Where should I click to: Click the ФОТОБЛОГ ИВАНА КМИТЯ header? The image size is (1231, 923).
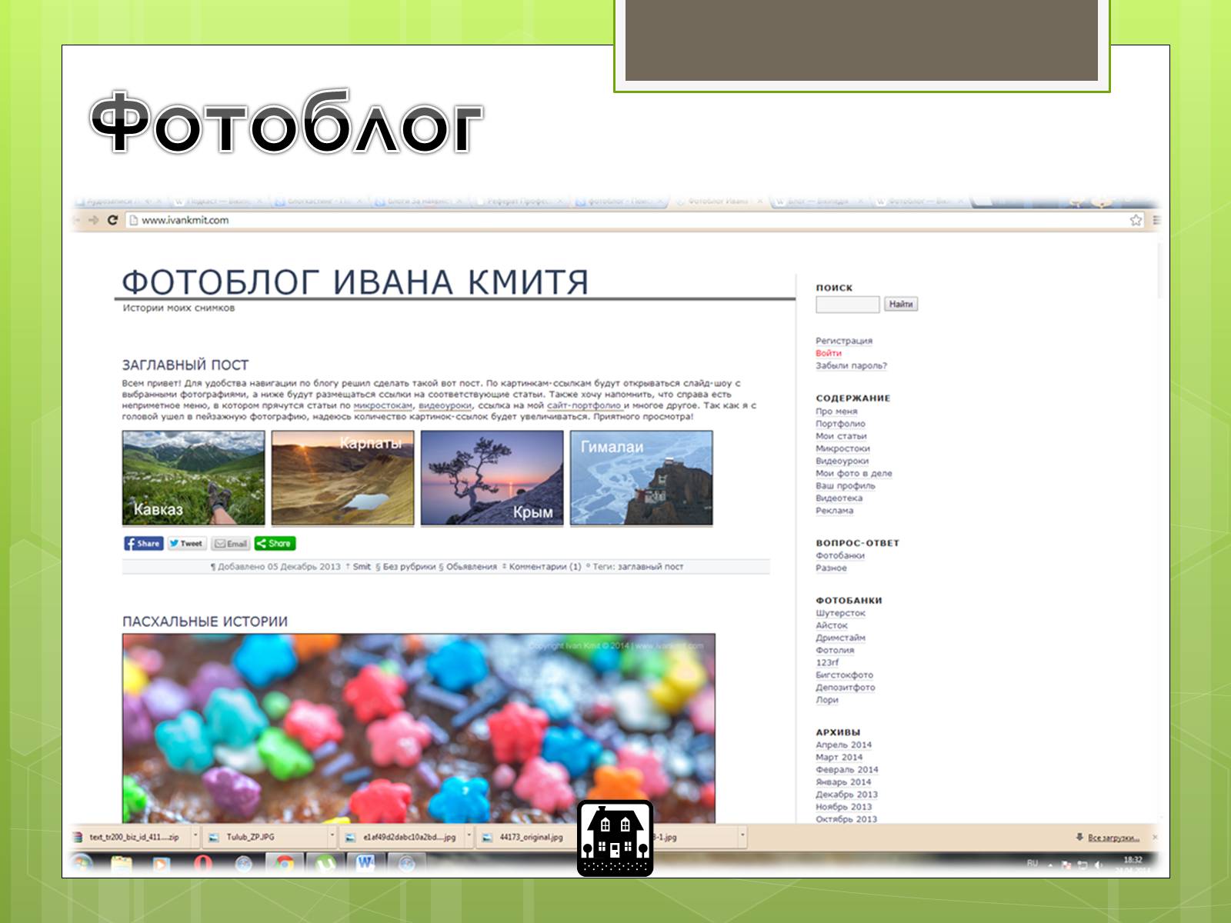(355, 282)
